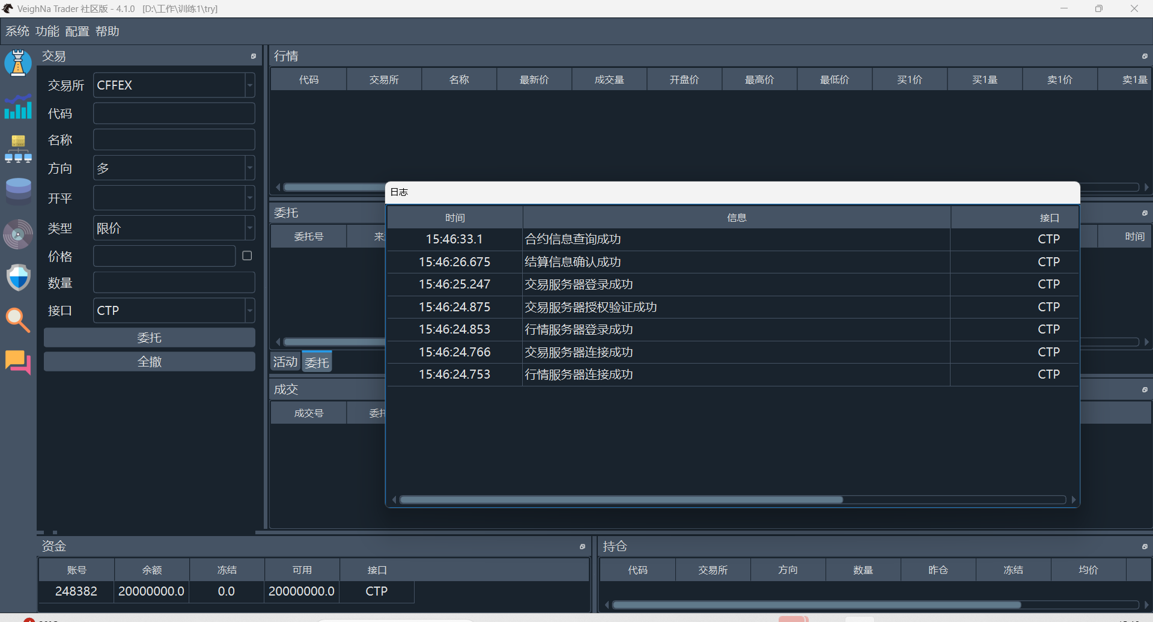
Task: Open the orange chat forum icon
Action: (18, 362)
